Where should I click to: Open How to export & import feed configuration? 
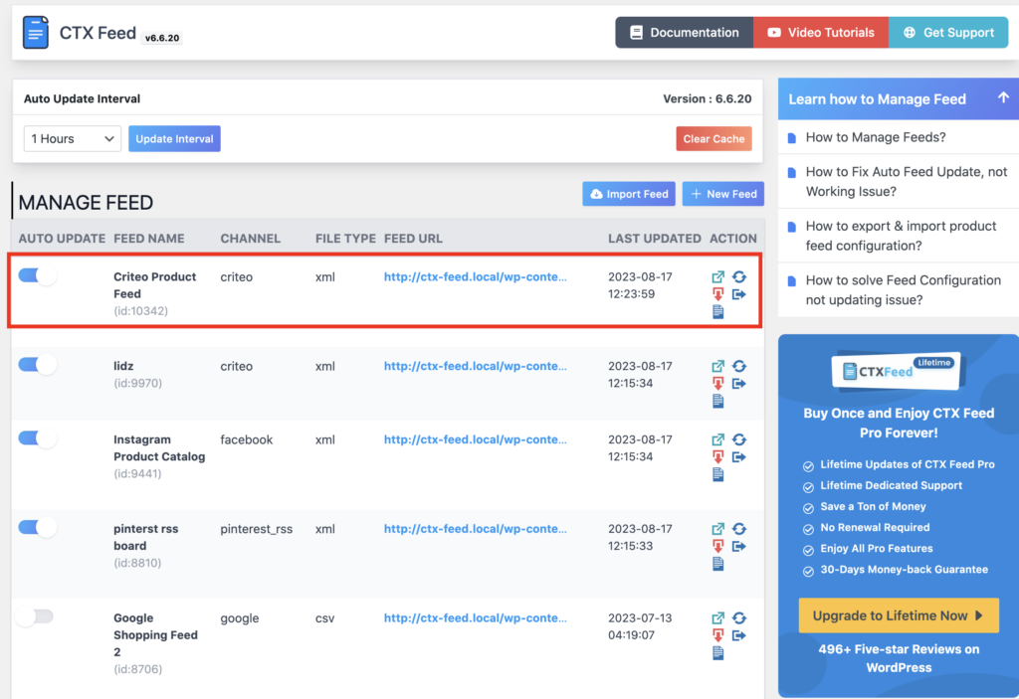coord(901,236)
